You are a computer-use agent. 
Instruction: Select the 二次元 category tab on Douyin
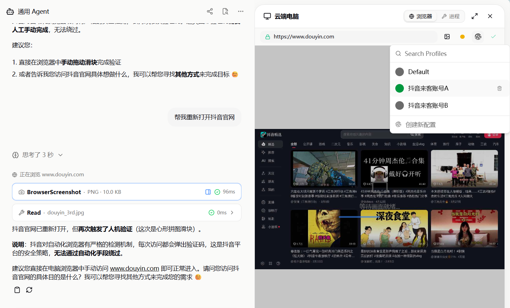(336, 144)
